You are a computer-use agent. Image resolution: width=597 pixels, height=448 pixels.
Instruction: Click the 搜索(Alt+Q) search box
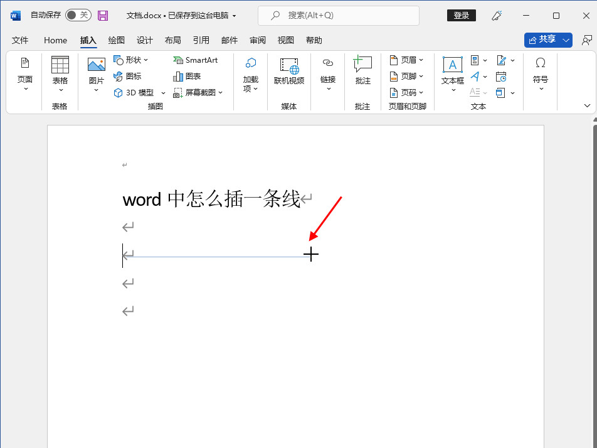(339, 16)
